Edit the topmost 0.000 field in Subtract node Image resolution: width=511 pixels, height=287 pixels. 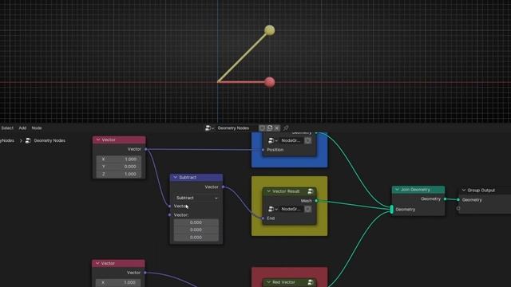pos(196,222)
